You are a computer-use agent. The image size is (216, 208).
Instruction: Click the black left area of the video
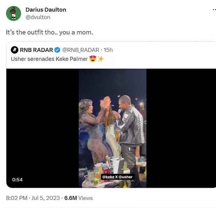(x=42, y=128)
